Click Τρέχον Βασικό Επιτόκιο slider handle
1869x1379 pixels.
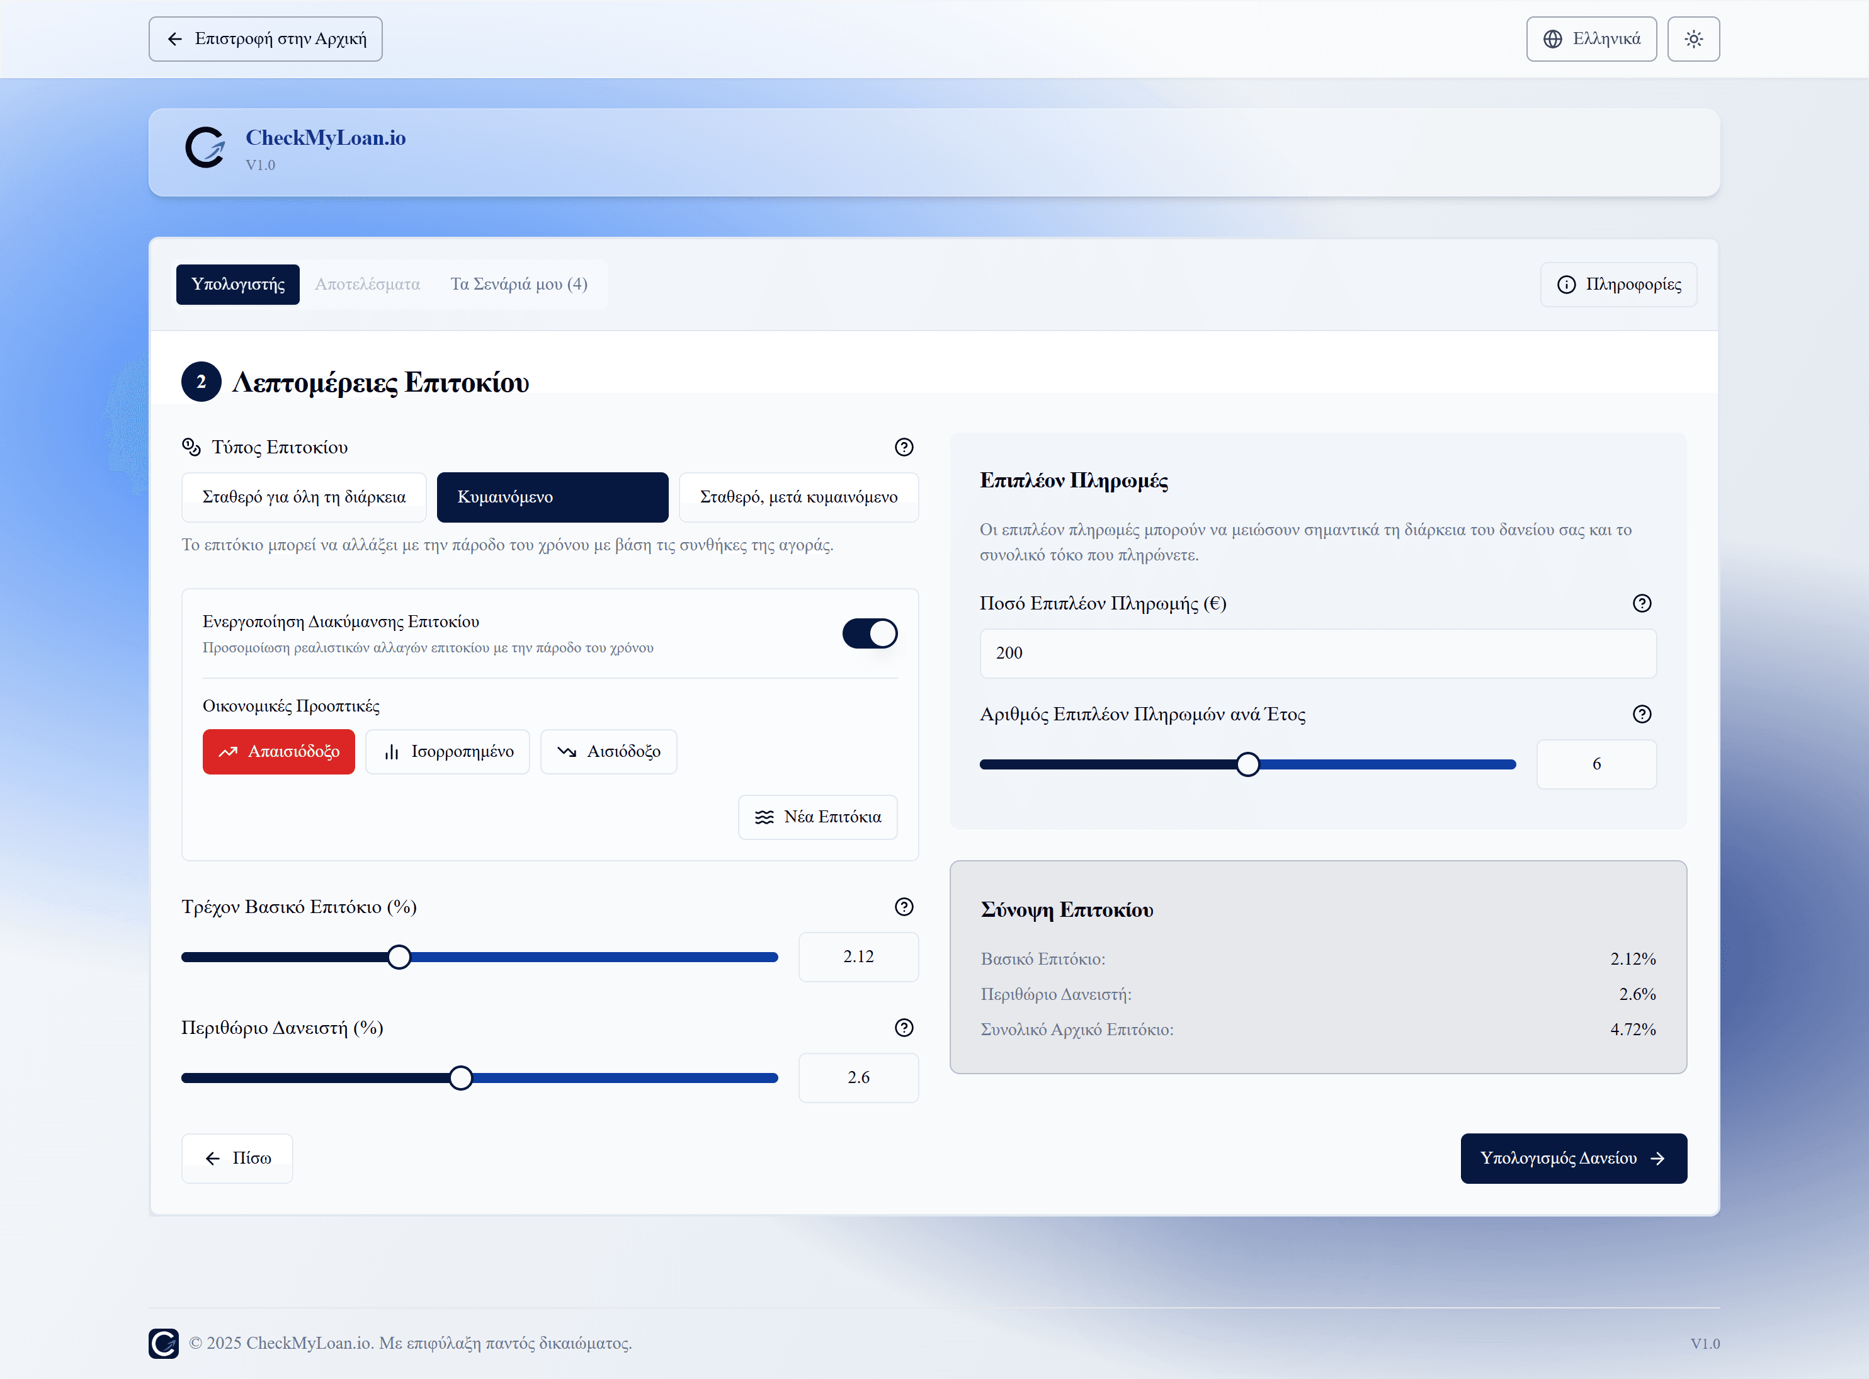[399, 958]
